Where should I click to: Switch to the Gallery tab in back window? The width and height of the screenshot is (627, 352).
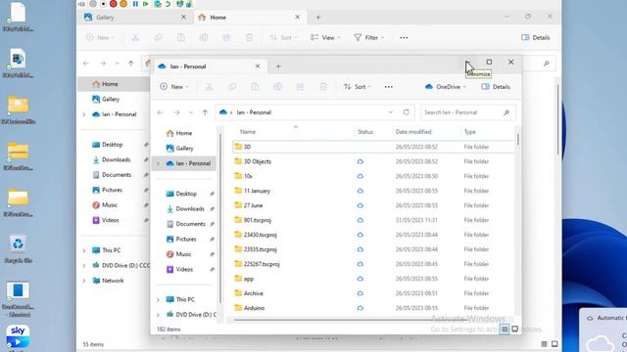pos(135,18)
